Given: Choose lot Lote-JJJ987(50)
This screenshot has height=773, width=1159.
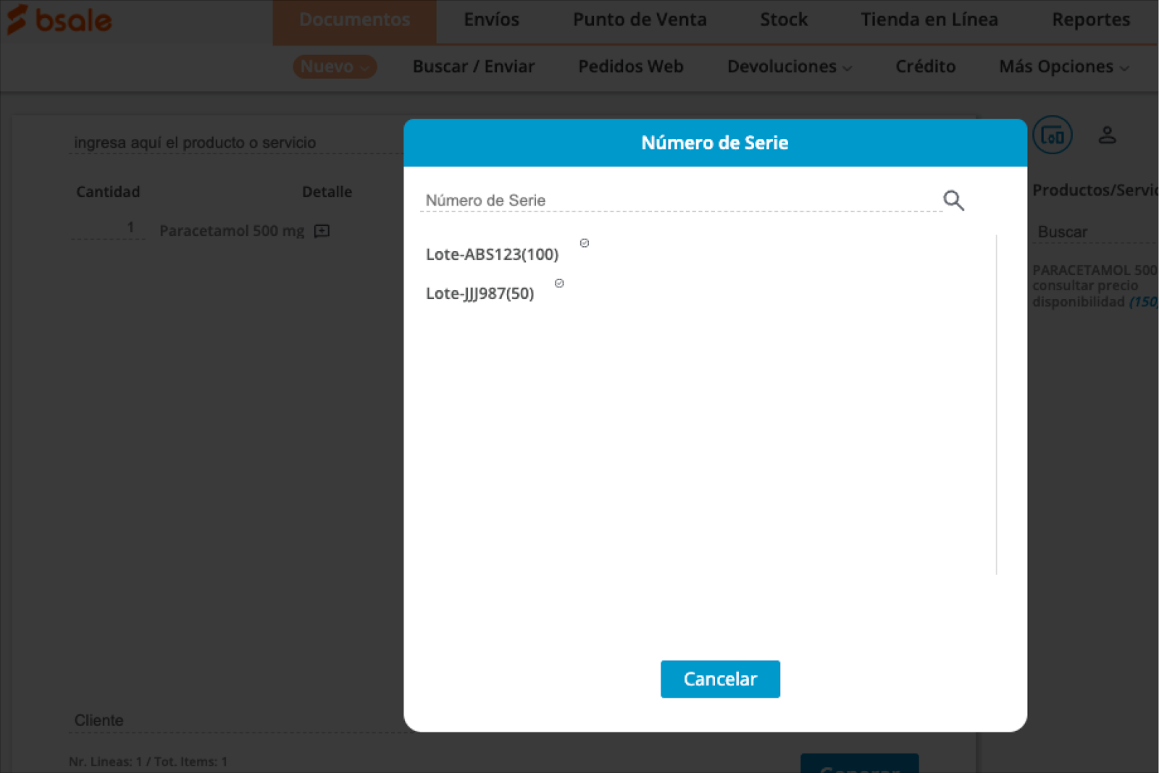Looking at the screenshot, I should pyautogui.click(x=480, y=293).
